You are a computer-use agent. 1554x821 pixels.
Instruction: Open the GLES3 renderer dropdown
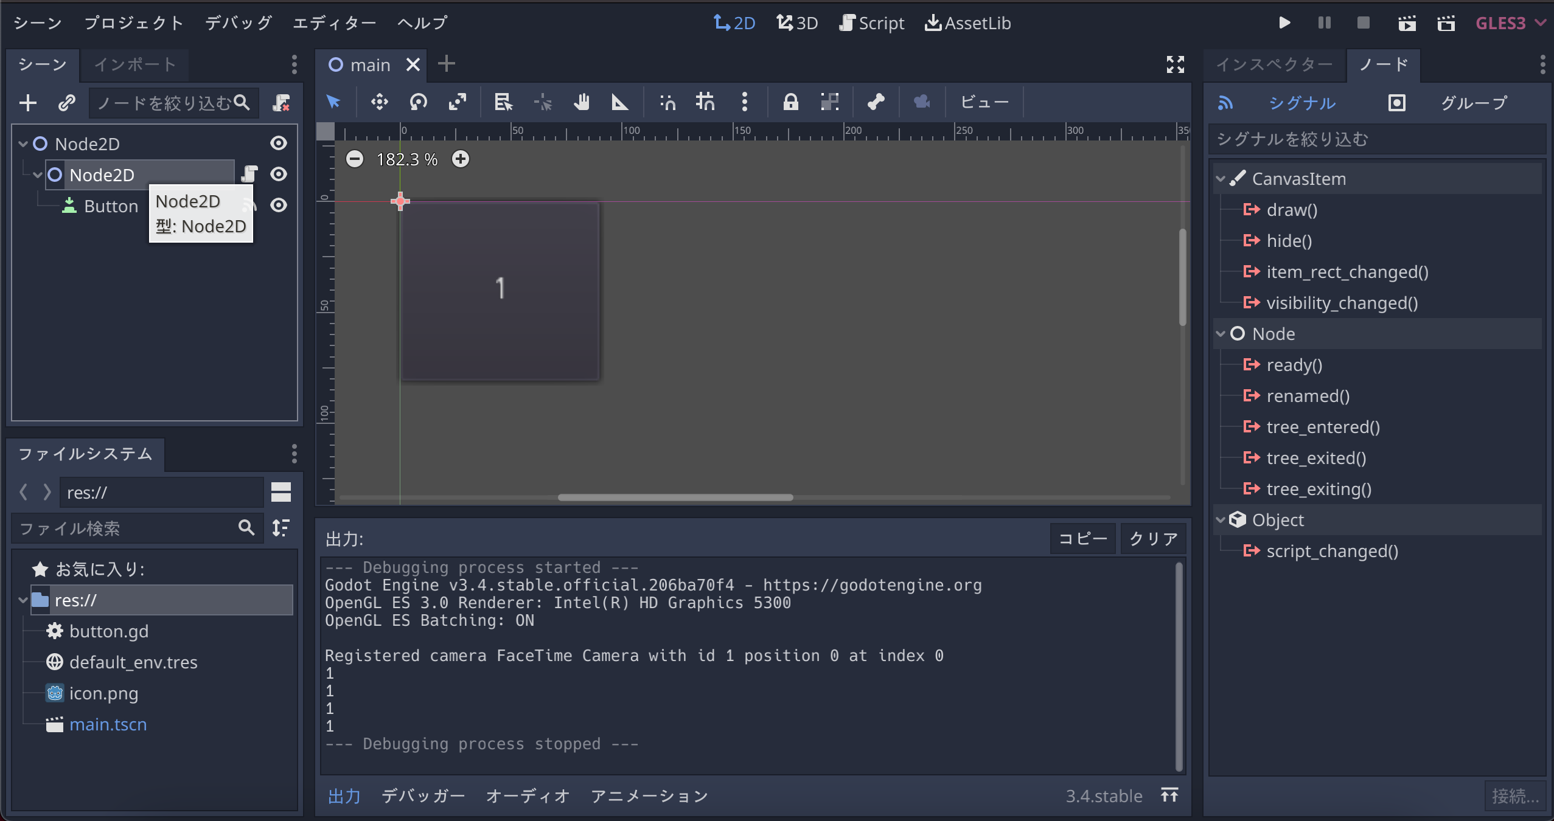tap(1510, 23)
